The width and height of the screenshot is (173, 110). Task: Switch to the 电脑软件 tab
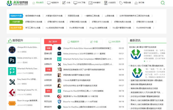coord(73,42)
